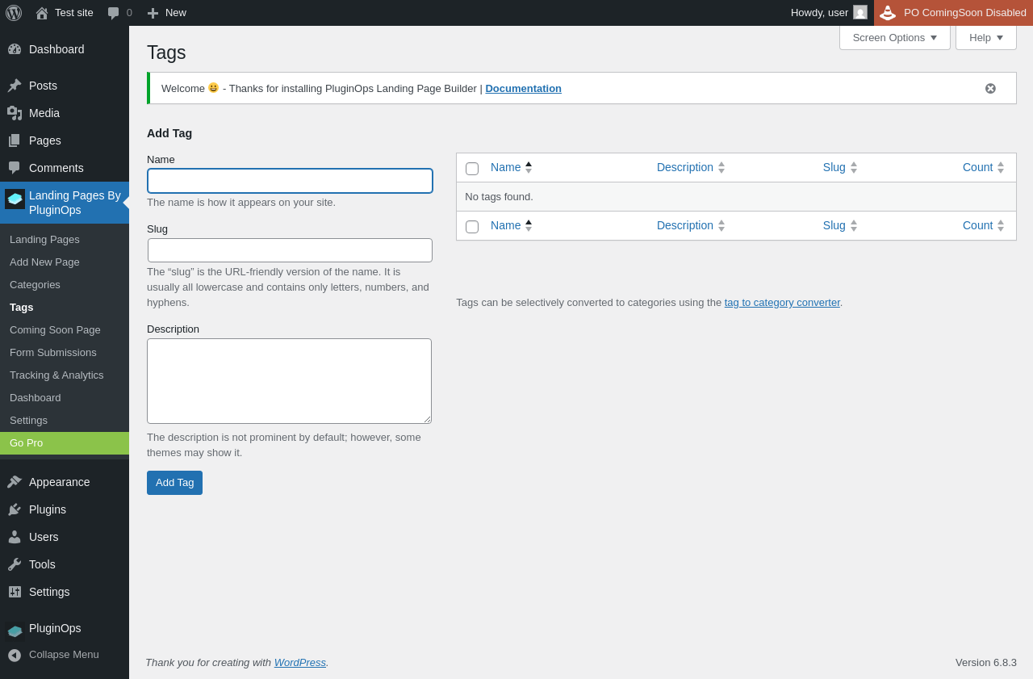Click the Media icon in sidebar
The height and width of the screenshot is (679, 1033).
point(15,113)
